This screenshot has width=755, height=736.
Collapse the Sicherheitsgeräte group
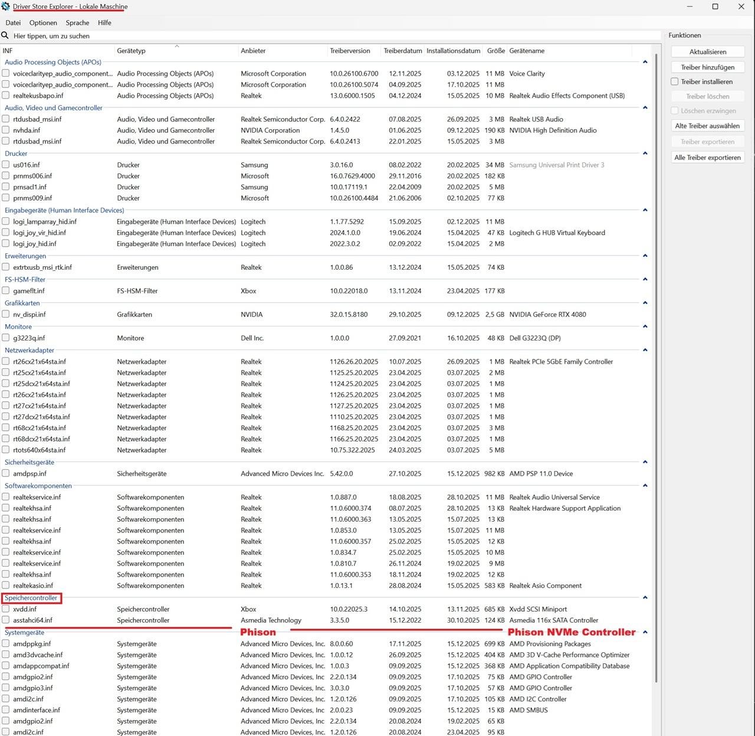(x=645, y=462)
